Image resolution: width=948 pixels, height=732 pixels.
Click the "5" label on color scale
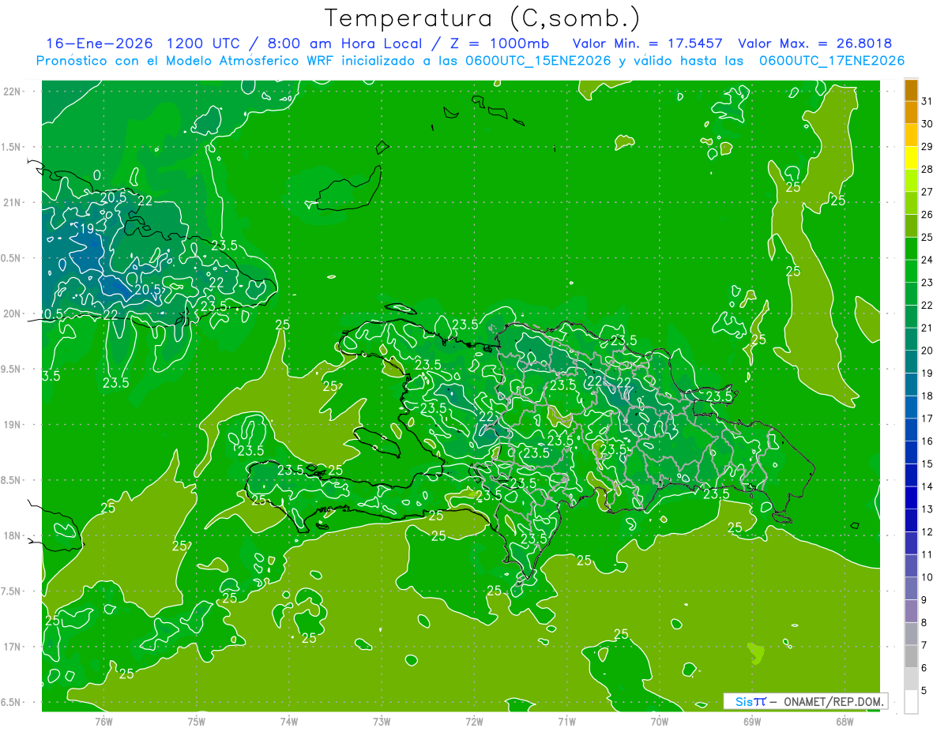coord(924,692)
